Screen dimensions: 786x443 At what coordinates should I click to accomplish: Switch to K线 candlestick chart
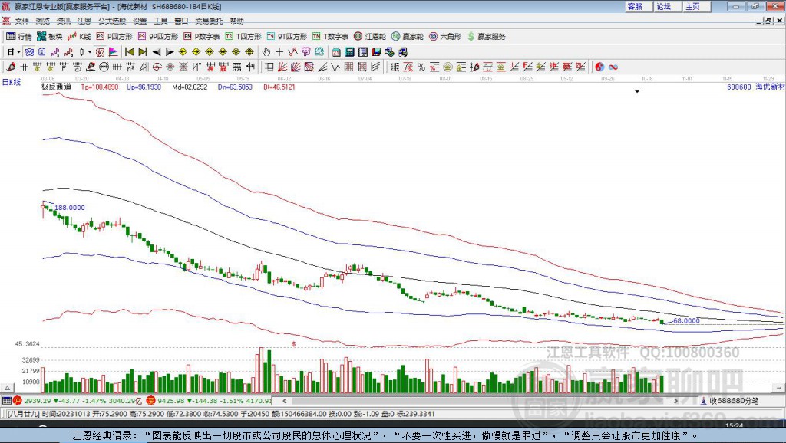tap(79, 37)
